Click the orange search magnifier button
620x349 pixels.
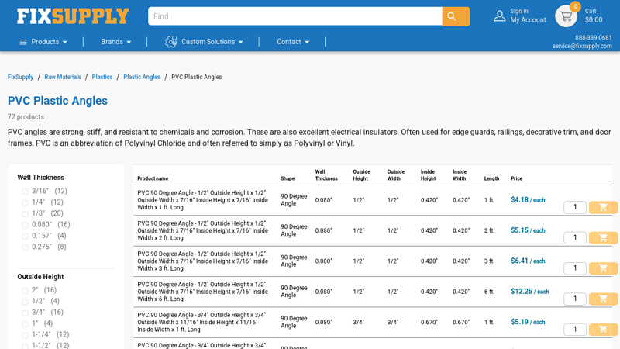coord(456,16)
